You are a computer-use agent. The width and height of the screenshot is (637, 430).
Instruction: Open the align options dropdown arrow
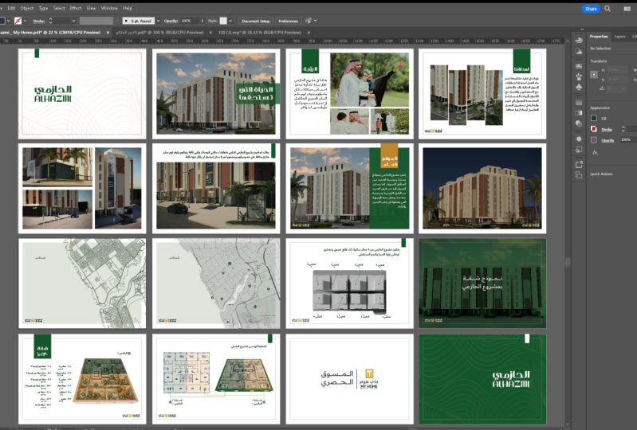coord(315,21)
